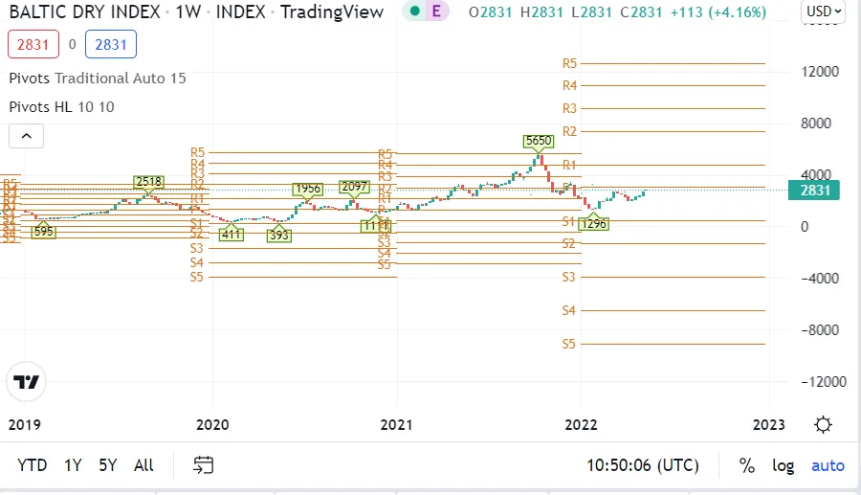Toggle percent scale mode
Image resolution: width=861 pixels, height=495 pixels.
[x=746, y=465]
